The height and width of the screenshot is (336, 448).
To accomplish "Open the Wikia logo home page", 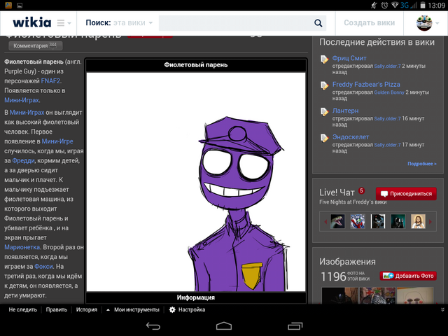I will [x=32, y=22].
